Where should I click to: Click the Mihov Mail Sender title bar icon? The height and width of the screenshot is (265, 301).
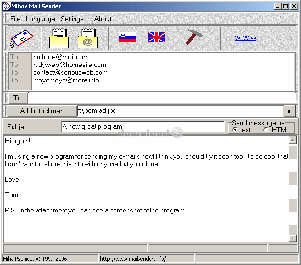point(7,6)
